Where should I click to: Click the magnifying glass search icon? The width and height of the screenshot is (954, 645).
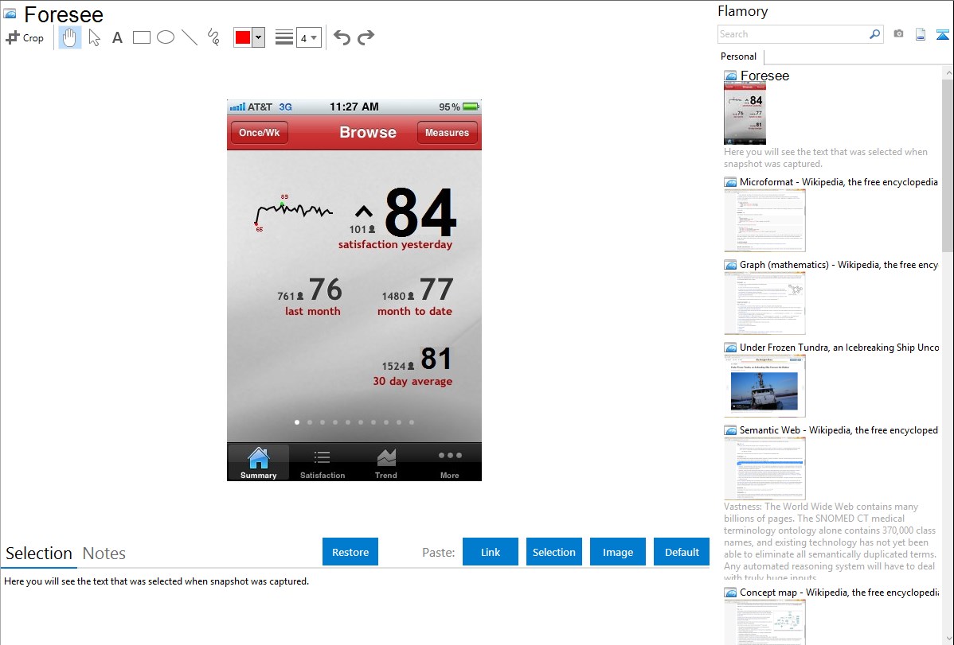click(x=875, y=34)
